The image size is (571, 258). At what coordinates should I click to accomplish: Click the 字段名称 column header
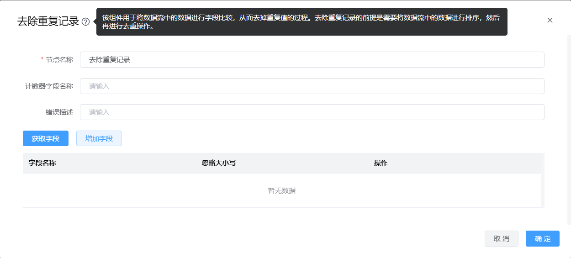tap(42, 163)
